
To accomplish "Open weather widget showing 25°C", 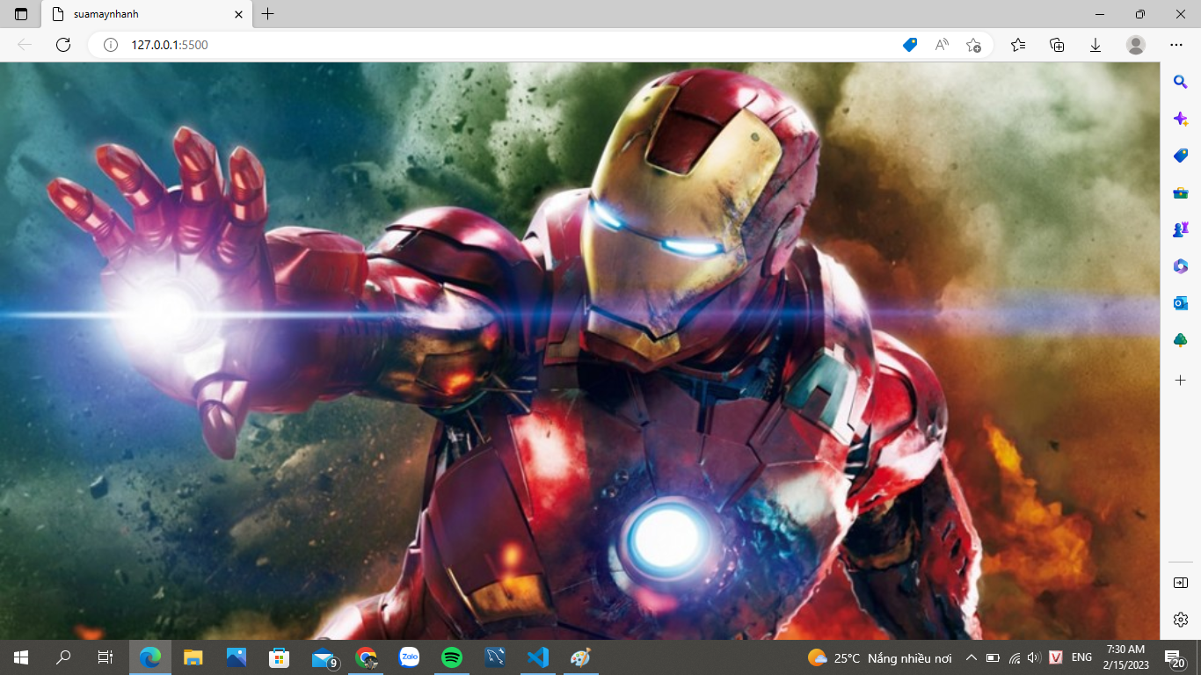I will 880,657.
